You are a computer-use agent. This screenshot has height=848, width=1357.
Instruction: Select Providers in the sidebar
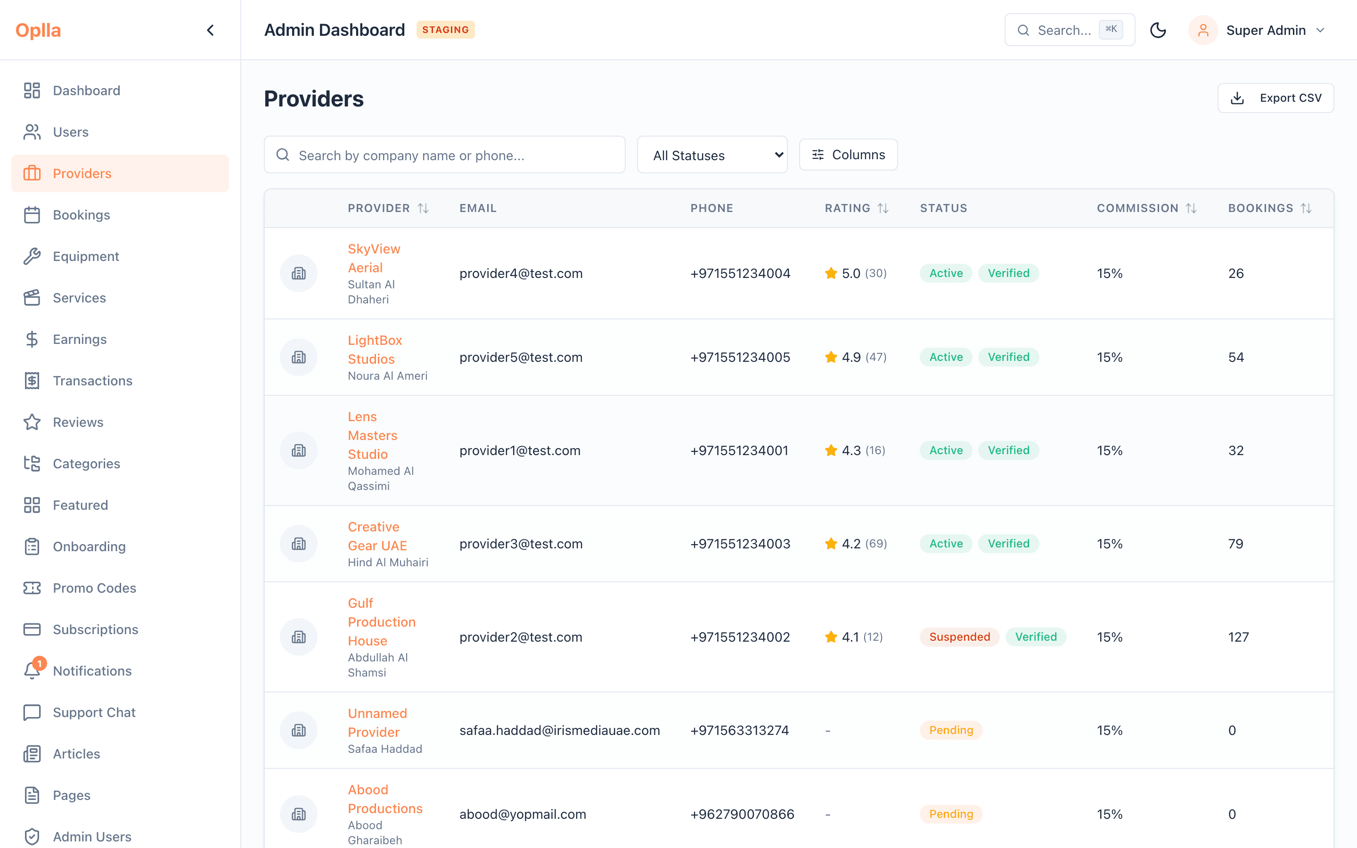(120, 173)
